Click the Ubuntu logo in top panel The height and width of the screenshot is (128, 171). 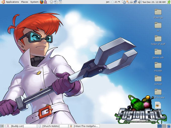click(3, 2)
